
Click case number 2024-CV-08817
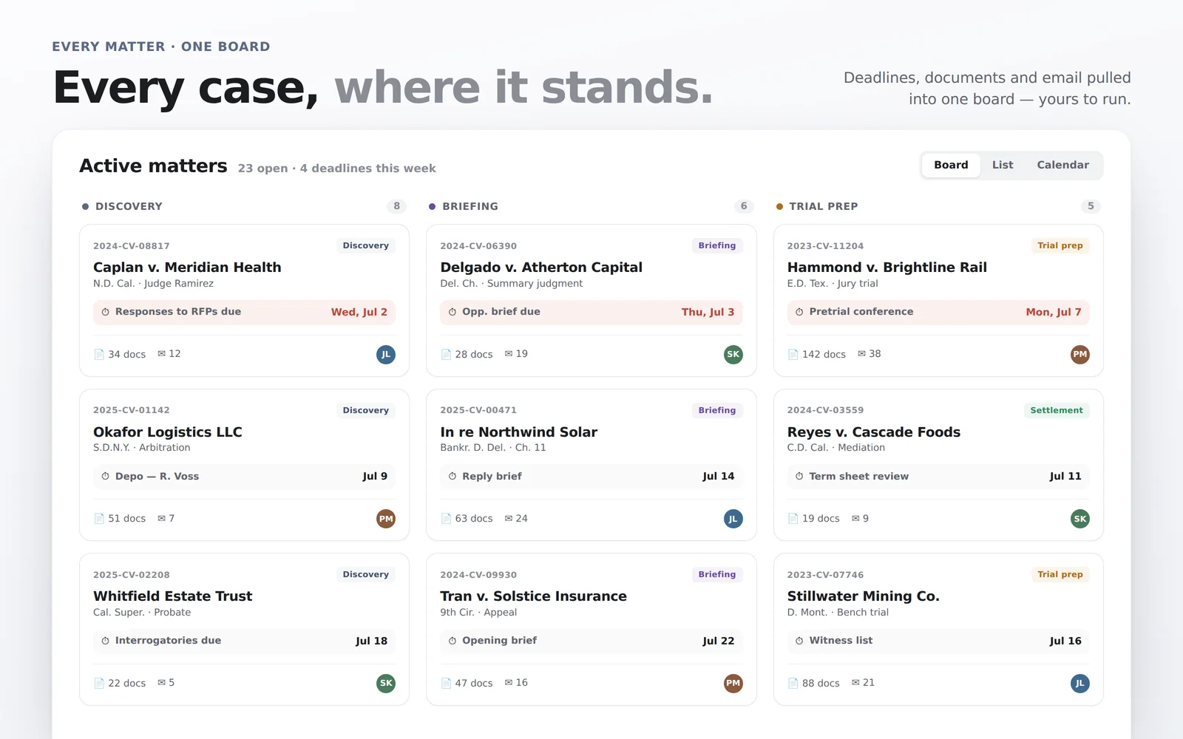(132, 246)
